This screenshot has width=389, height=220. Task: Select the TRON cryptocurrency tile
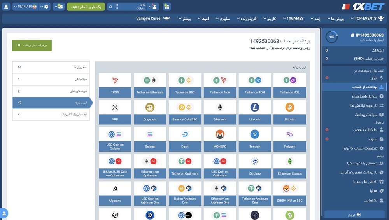tap(115, 84)
